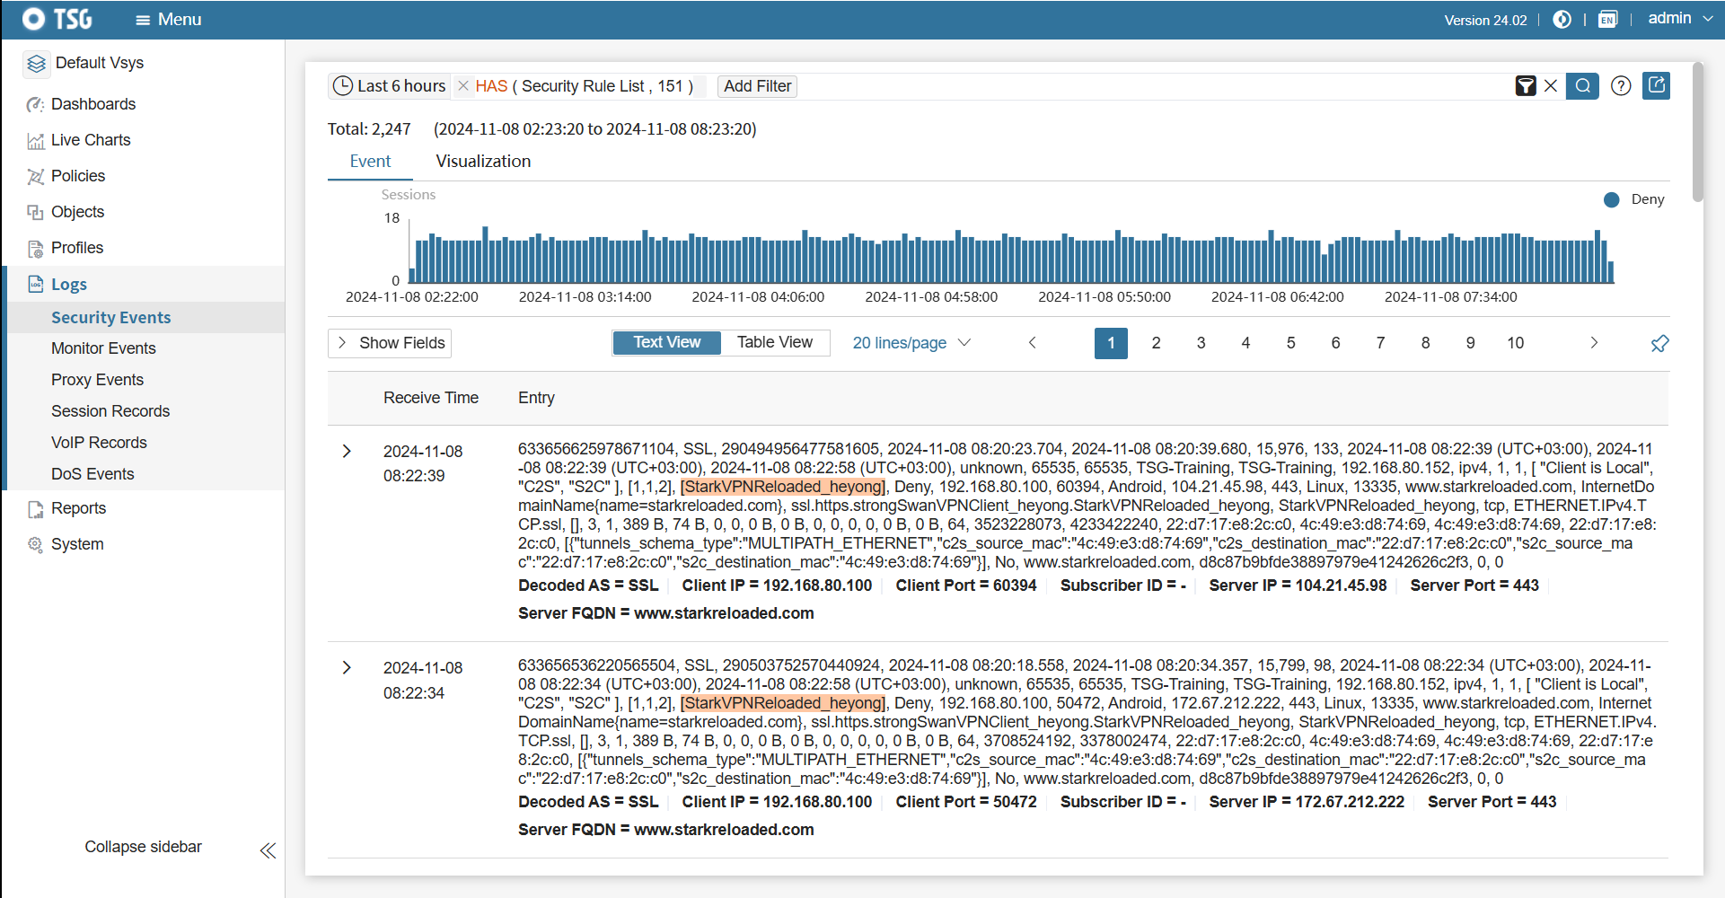Open the 20 lines/page dropdown
1725x898 pixels.
click(x=911, y=343)
